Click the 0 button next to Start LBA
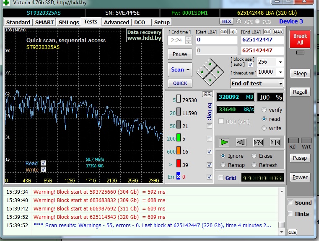The image size is (319, 241). (233, 32)
